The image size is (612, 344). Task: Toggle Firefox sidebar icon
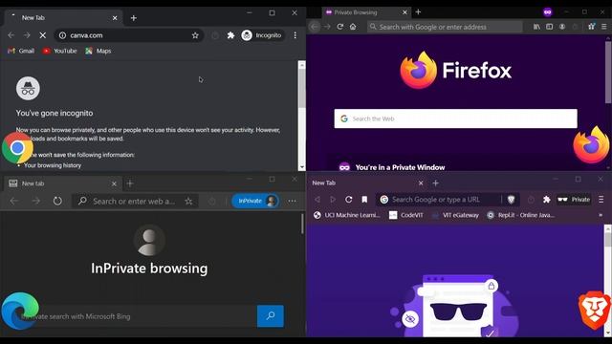549,27
